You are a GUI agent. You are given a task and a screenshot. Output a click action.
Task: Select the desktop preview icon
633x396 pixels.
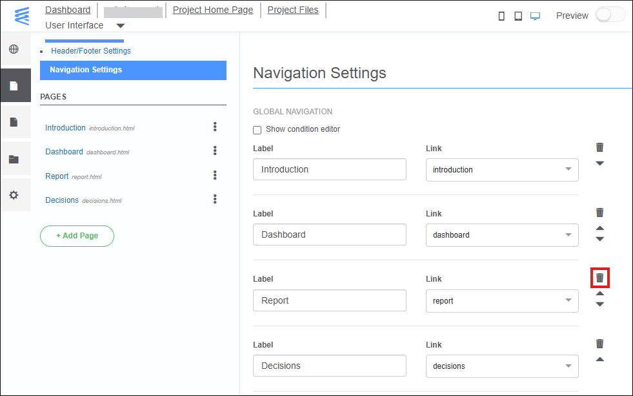point(535,15)
